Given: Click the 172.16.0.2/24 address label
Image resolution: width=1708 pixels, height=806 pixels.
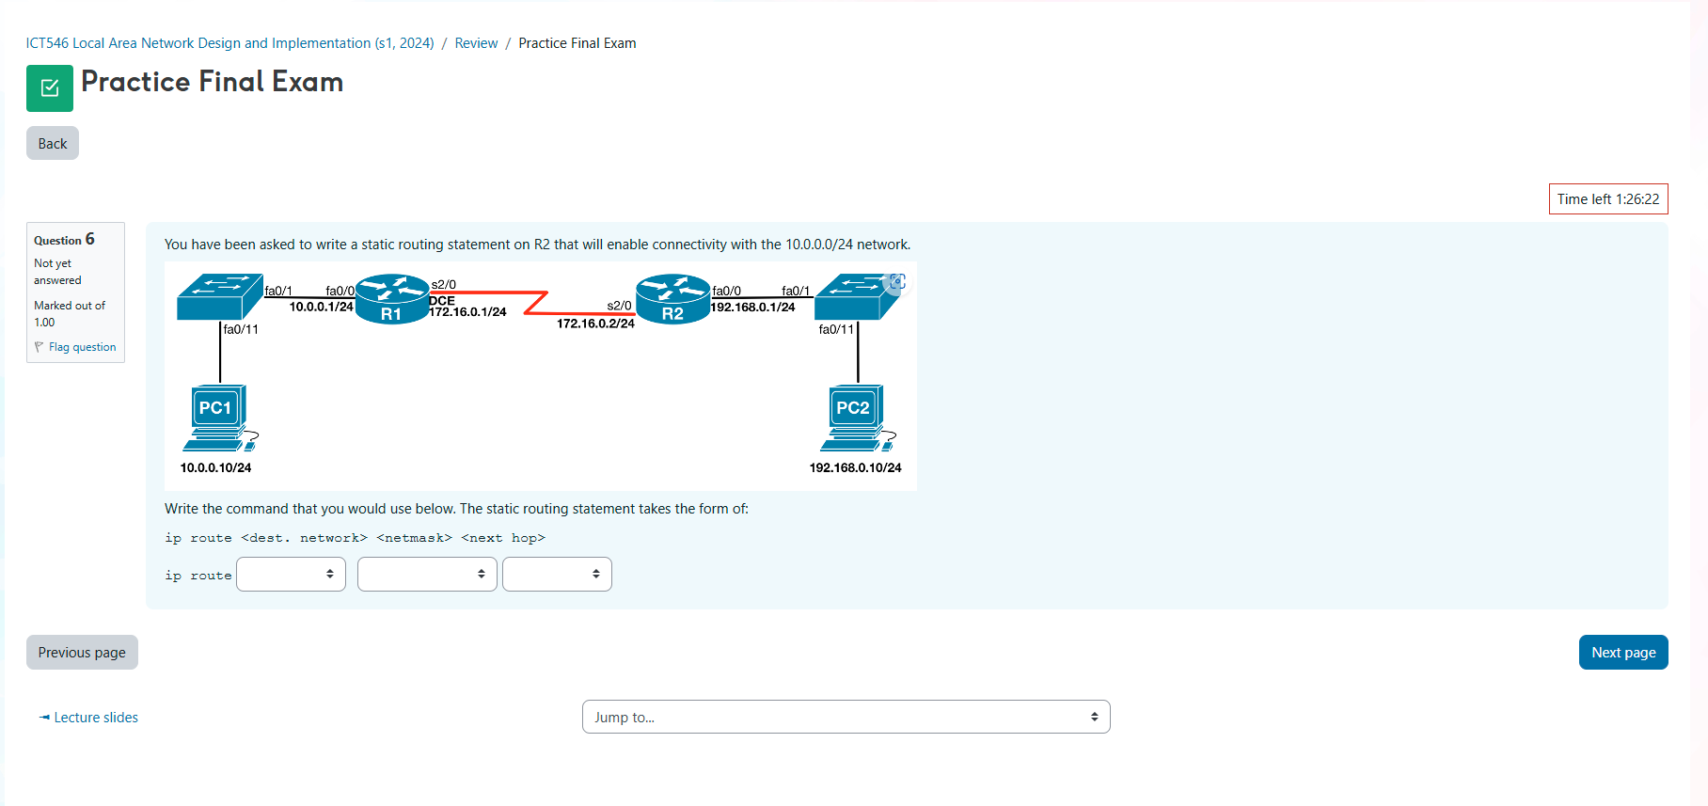Looking at the screenshot, I should coord(595,324).
